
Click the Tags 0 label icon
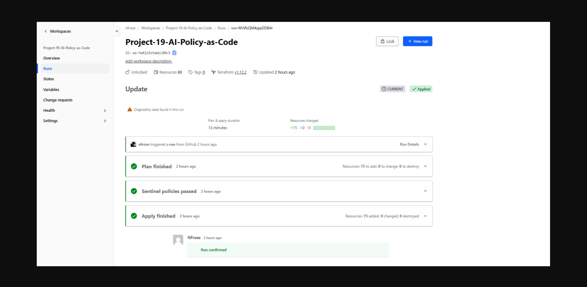click(191, 72)
